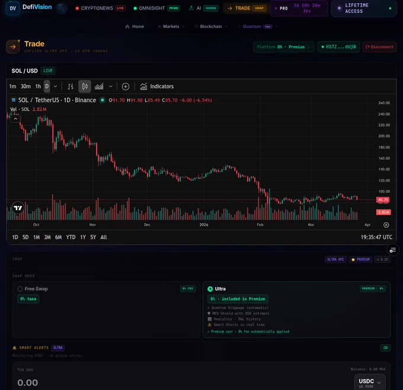
Task: Click the SOL / TetherUS symbol legend
Action: pyautogui.click(x=57, y=100)
